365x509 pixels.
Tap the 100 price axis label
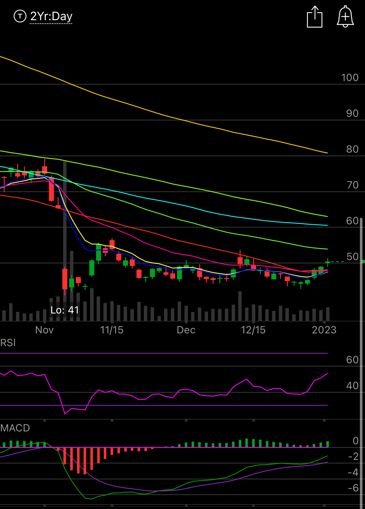pos(350,78)
